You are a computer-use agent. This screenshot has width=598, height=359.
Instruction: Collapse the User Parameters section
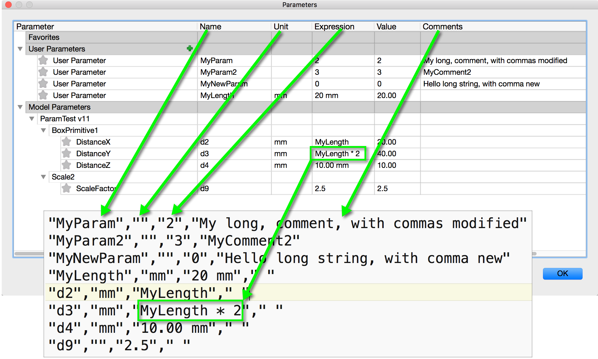tap(20, 49)
